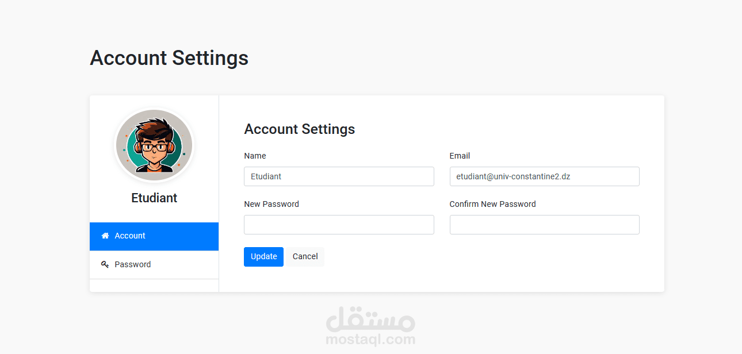The width and height of the screenshot is (742, 354).
Task: Click the Mostaql Arabic logo watermark
Action: 370,319
